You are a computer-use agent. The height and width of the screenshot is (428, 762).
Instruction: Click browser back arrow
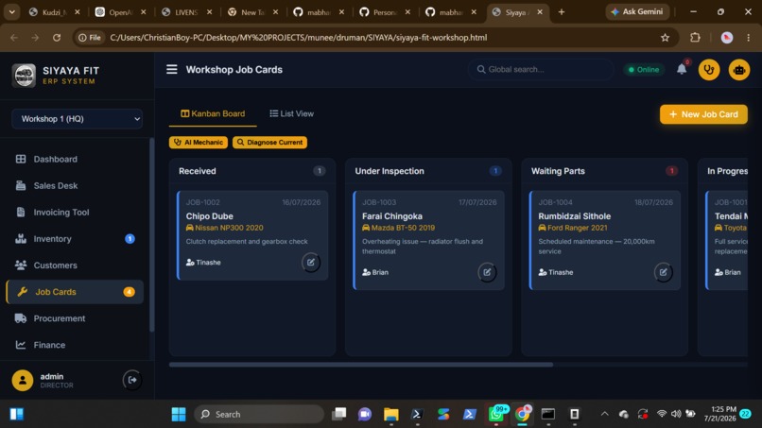14,38
